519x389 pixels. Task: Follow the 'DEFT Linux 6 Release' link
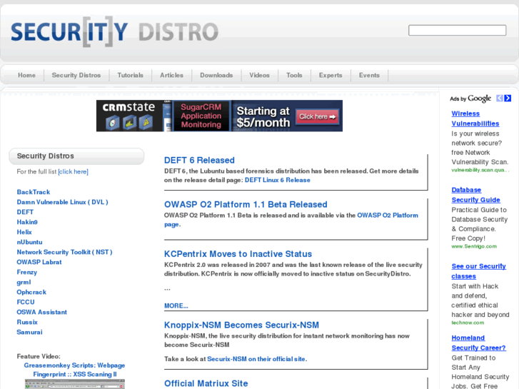tap(278, 180)
